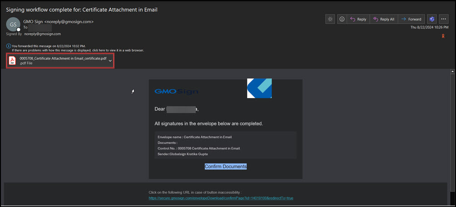Image resolution: width=456 pixels, height=207 pixels.
Task: Click the scrollbar up arrow
Action: (x=452, y=71)
